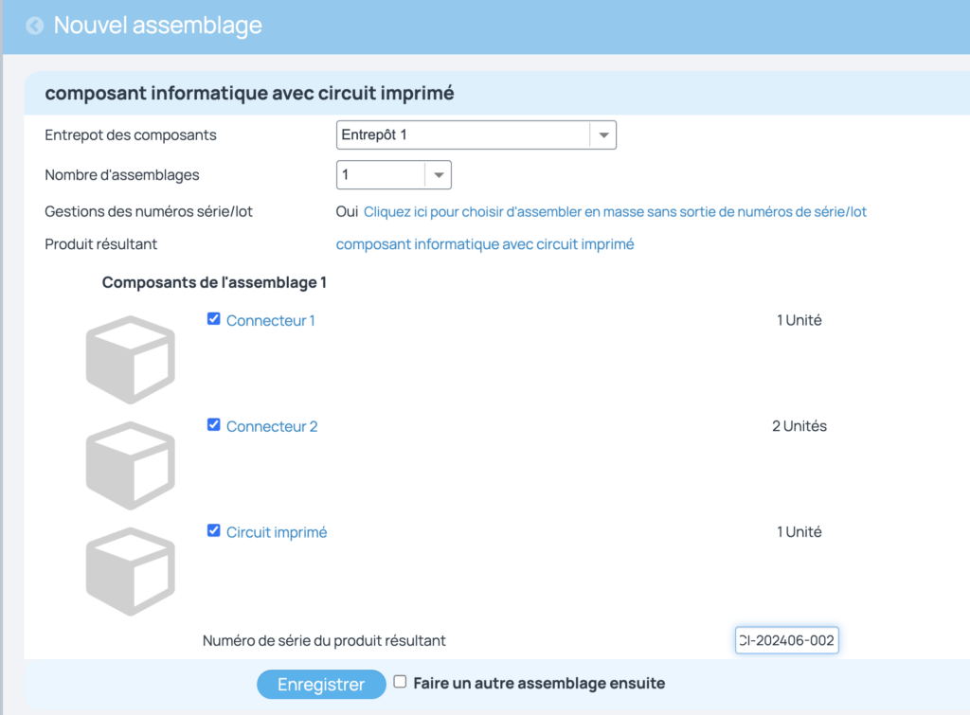Screen dimensions: 970x715
Task: Click the back arrow beside Nouvel assemblage
Action: point(35,26)
